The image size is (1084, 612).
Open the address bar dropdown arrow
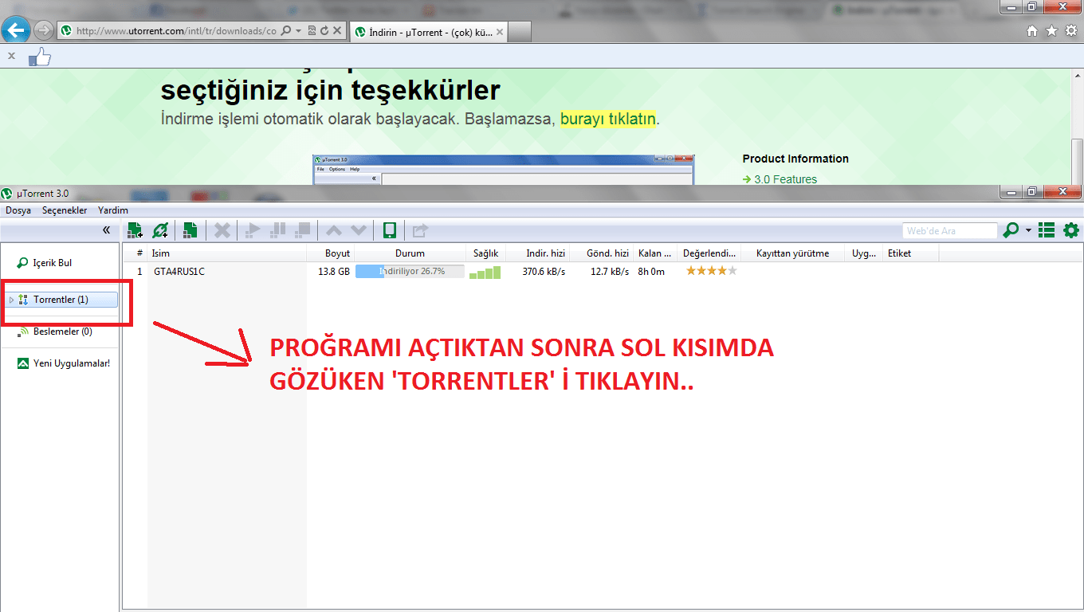tap(298, 31)
